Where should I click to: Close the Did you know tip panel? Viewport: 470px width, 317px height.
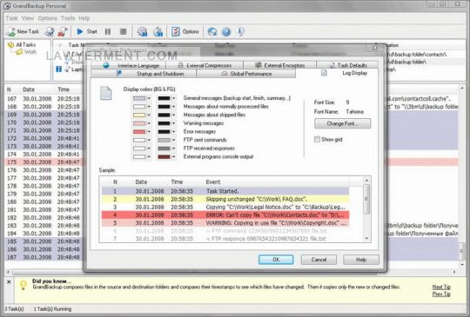[x=9, y=281]
